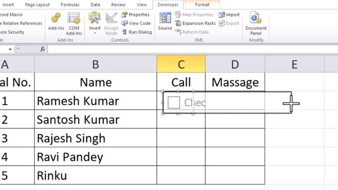Click inside the formula bar

pos(193,49)
